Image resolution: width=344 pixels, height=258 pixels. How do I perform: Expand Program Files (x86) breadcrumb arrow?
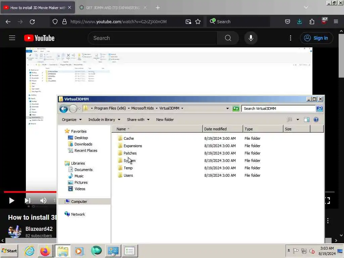click(x=129, y=109)
